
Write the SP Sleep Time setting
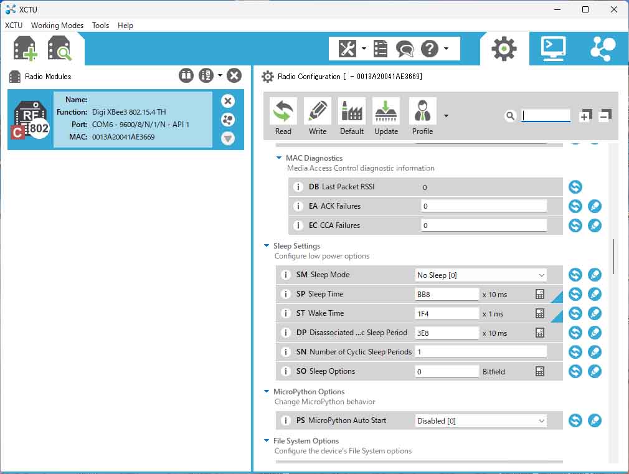(x=595, y=294)
